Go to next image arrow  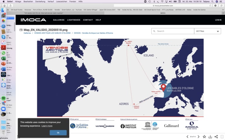pyautogui.click(x=198, y=137)
